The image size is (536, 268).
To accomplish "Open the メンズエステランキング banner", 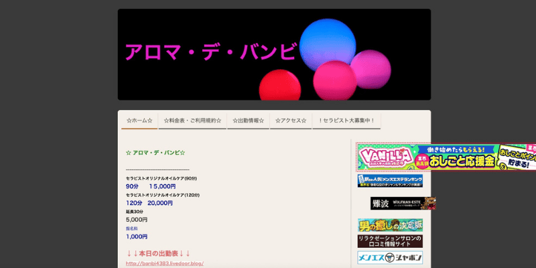I will coord(390,181).
